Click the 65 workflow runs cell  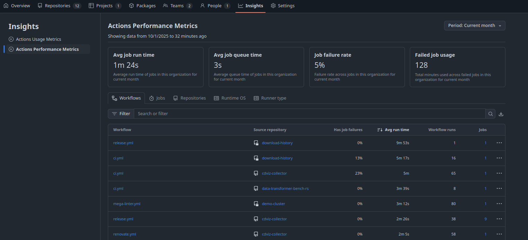(x=453, y=173)
